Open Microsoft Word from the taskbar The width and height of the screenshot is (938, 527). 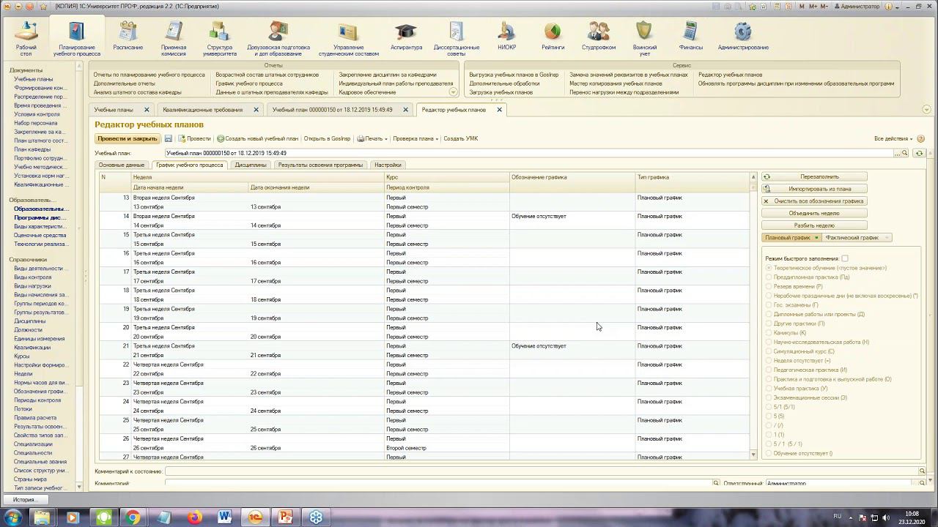click(224, 517)
